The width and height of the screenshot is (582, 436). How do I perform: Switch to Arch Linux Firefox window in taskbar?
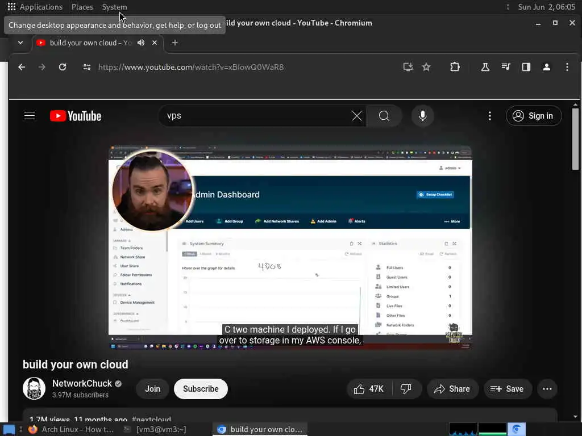(72, 429)
